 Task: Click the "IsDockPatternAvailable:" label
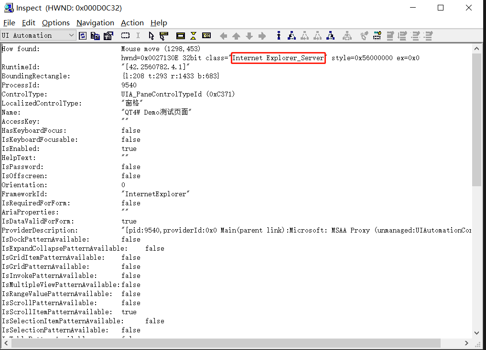coord(45,239)
